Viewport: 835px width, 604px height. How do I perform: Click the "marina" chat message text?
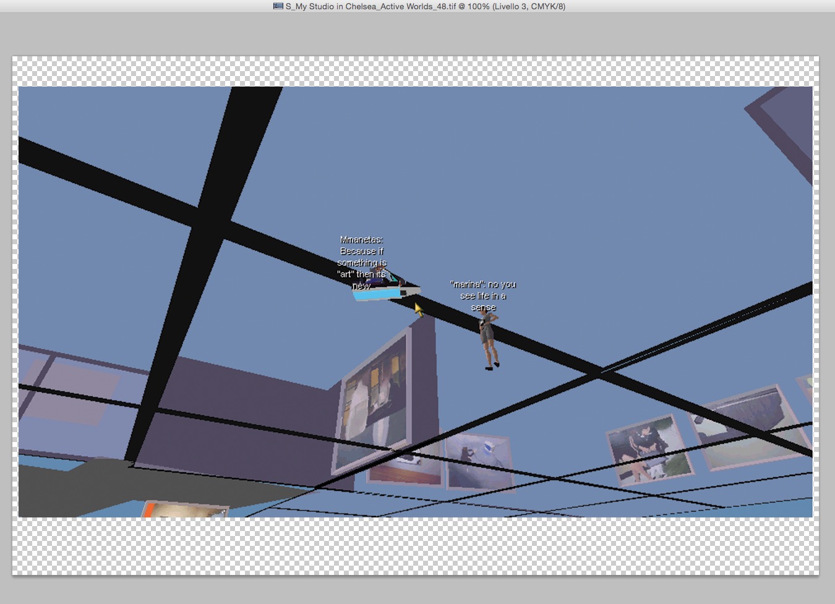[483, 296]
